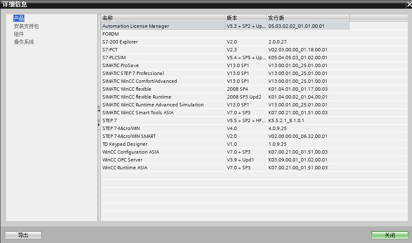Click the S7-PLCSIM version cell

click(x=246, y=58)
